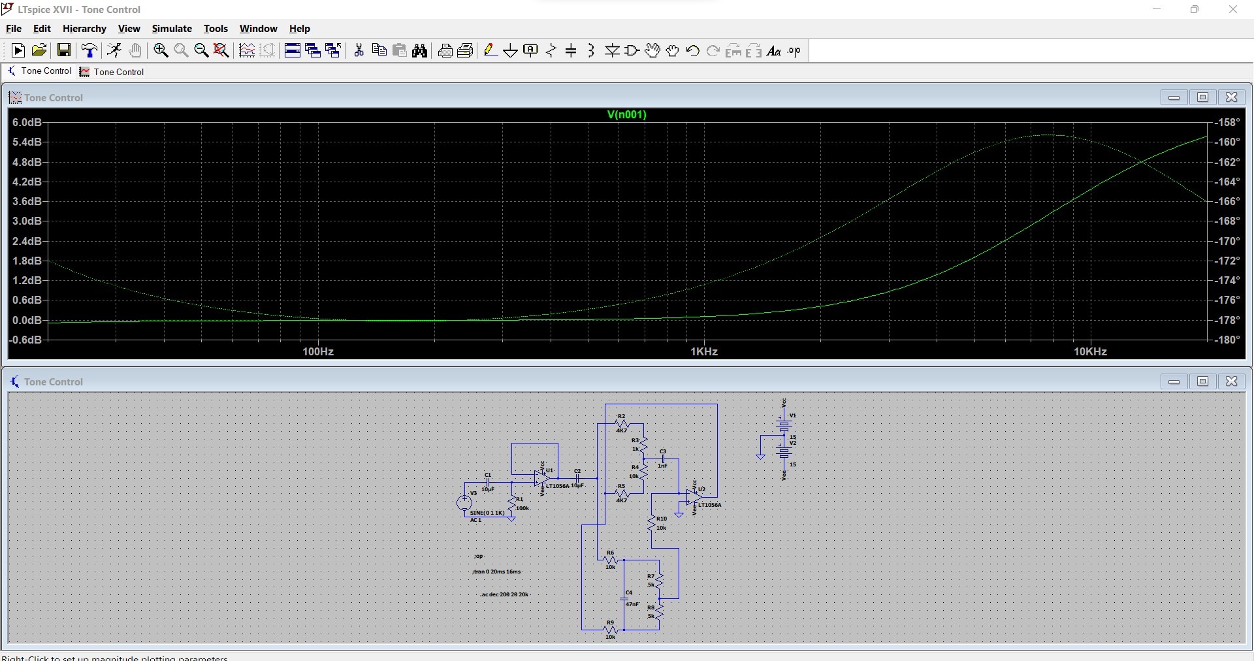Click the New Schematic toolbar icon

[18, 50]
